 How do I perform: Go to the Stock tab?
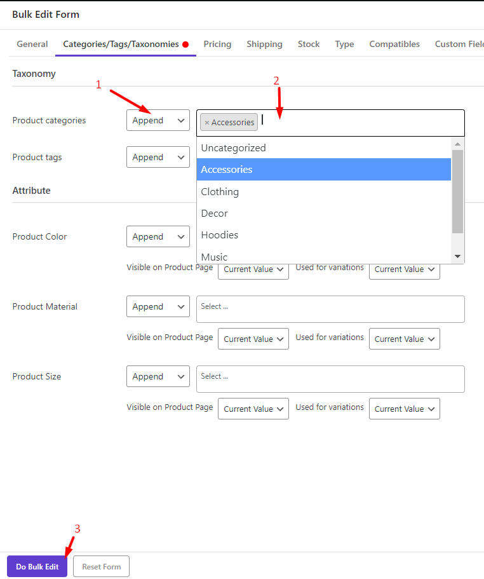coord(309,44)
